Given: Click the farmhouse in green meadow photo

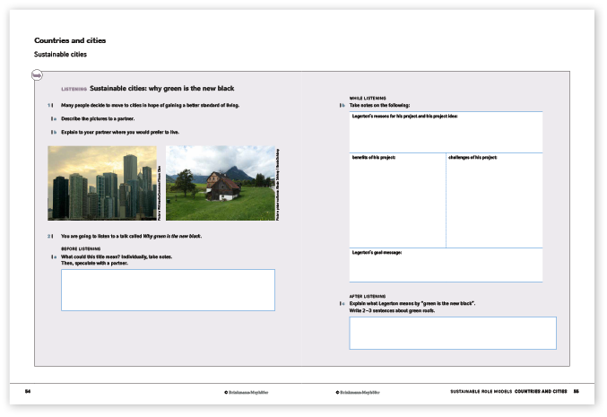Looking at the screenshot, I should pyautogui.click(x=221, y=183).
